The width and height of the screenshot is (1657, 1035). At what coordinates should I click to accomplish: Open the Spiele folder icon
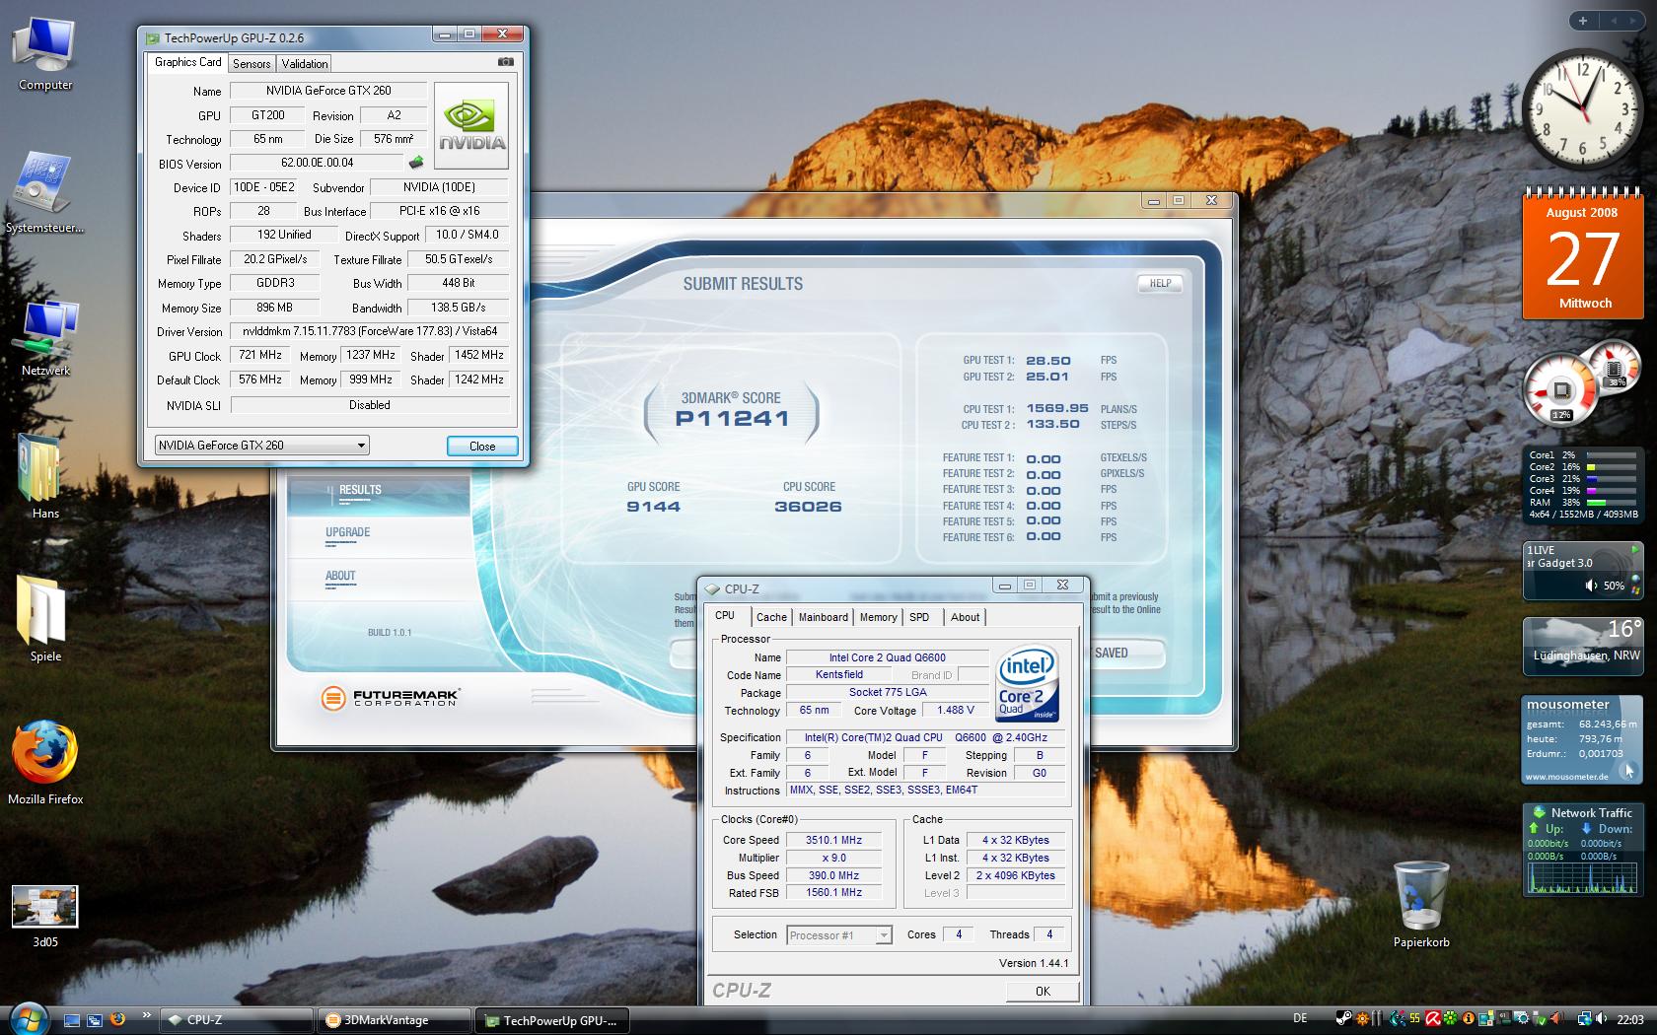(45, 619)
